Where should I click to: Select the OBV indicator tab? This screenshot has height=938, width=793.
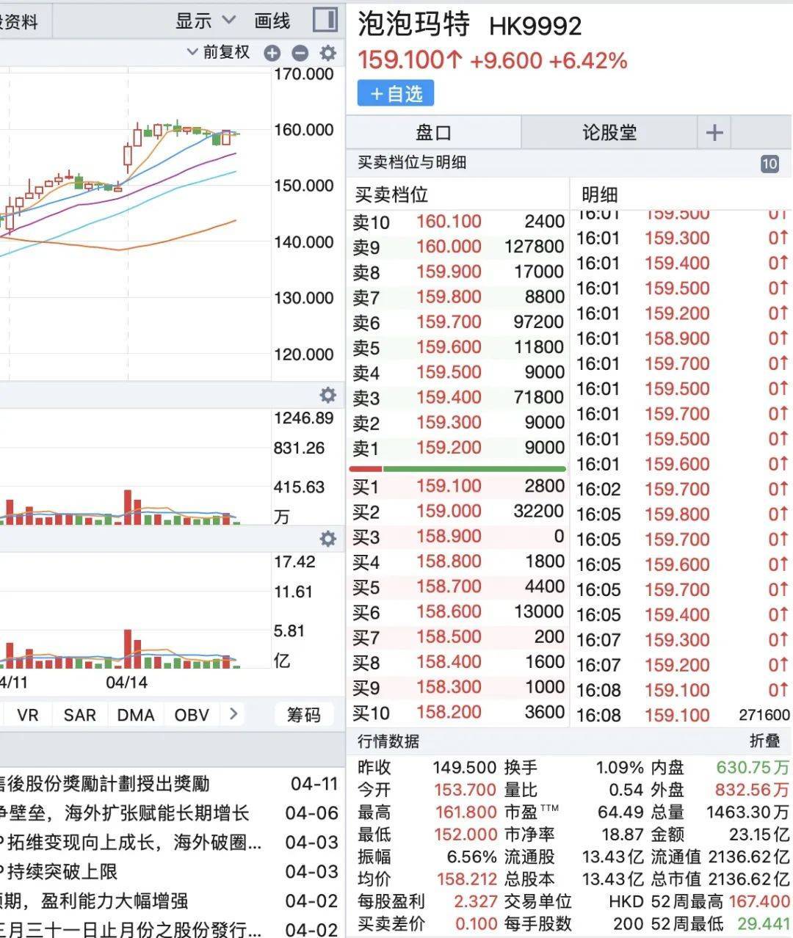click(x=192, y=715)
